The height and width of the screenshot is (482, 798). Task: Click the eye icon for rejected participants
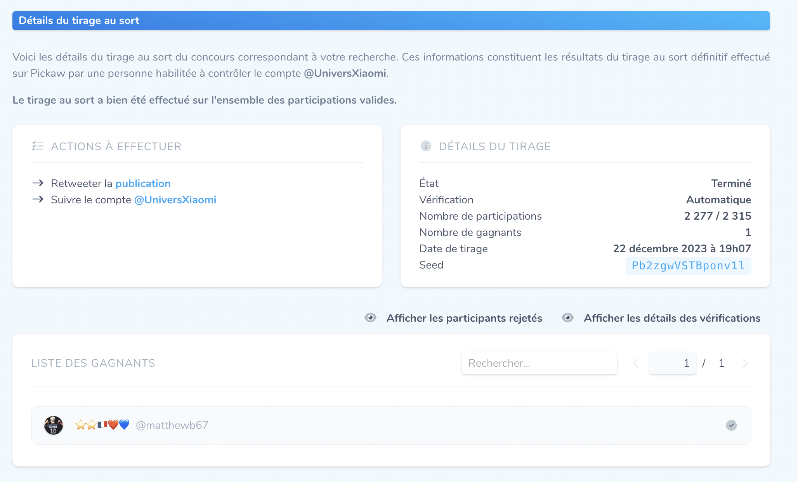click(x=370, y=318)
